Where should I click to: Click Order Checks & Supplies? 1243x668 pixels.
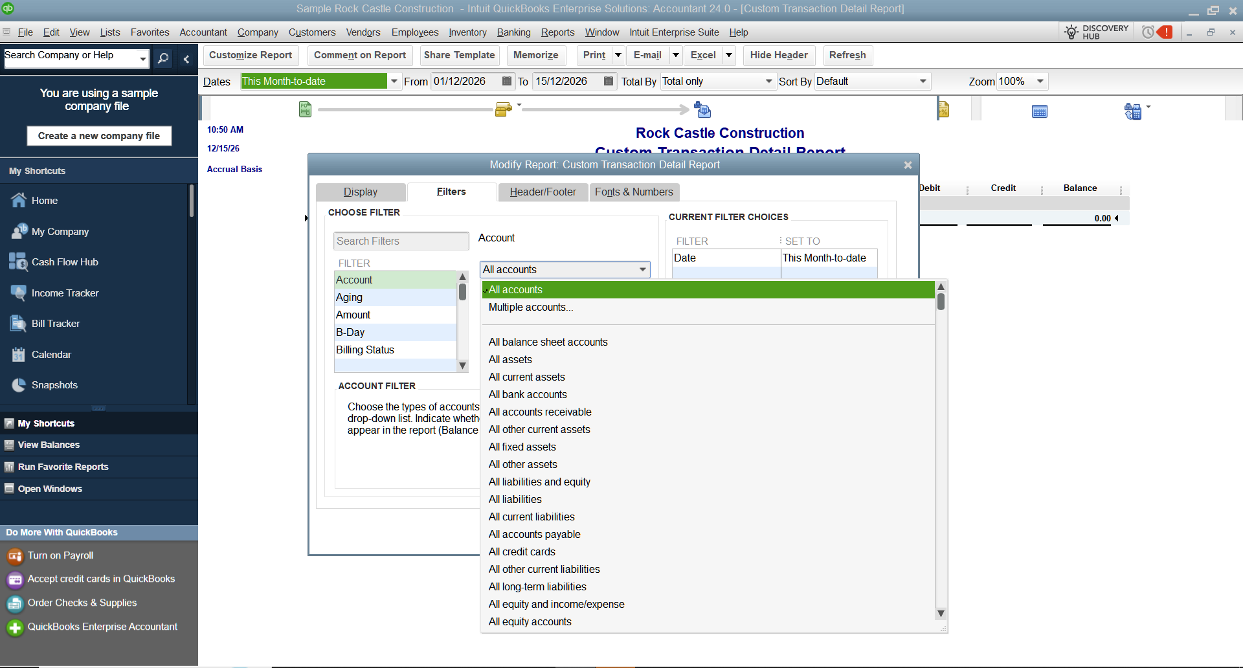[82, 603]
